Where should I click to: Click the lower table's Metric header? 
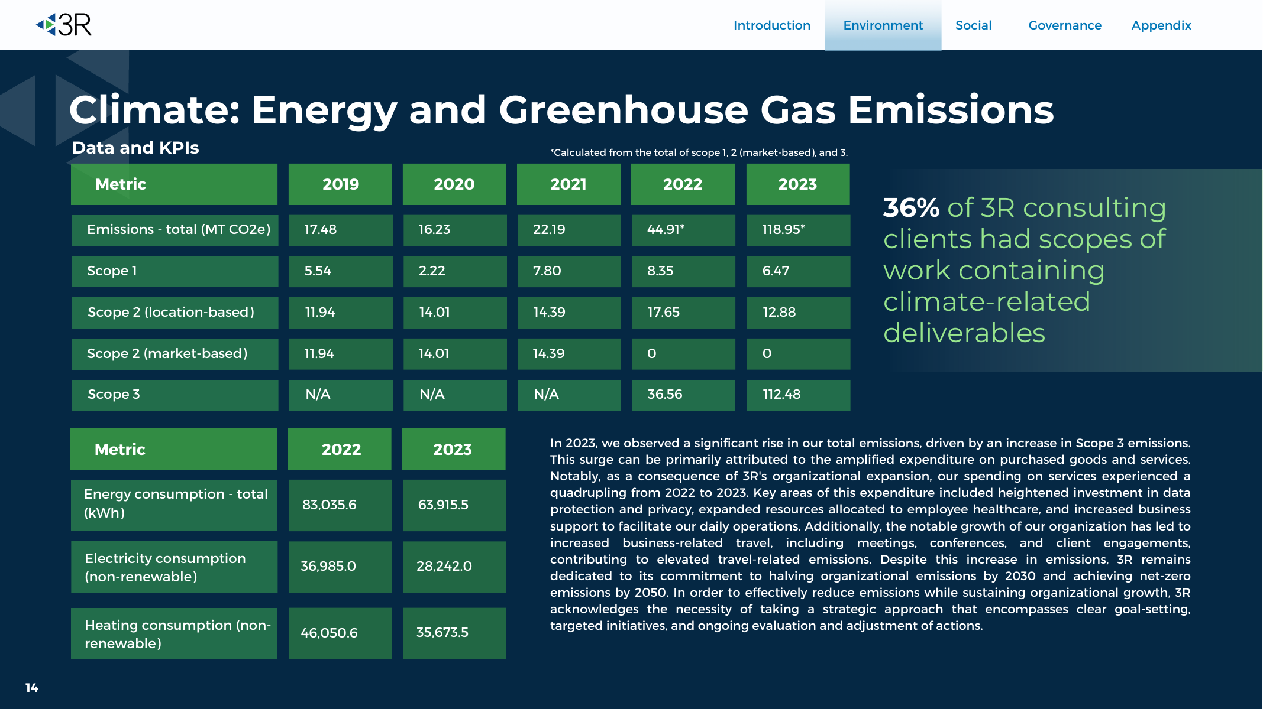click(173, 450)
